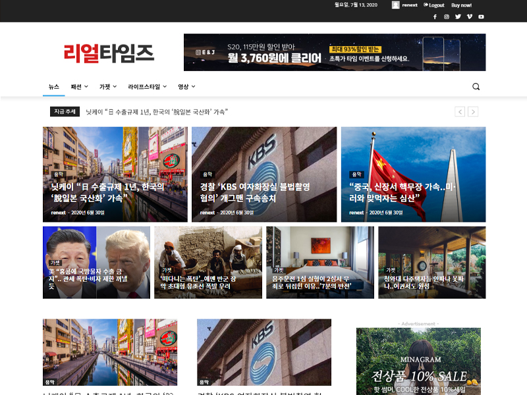Open the Facebook social icon
This screenshot has height=395, width=527.
click(435, 16)
